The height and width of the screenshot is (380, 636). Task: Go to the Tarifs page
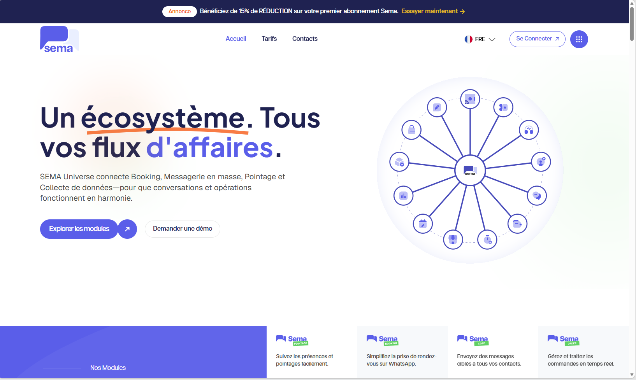pyautogui.click(x=269, y=39)
